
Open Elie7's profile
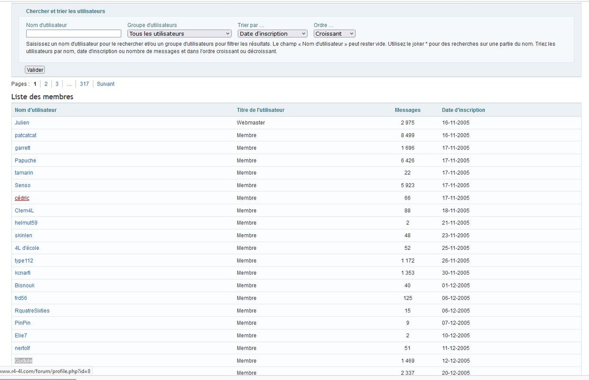click(21, 336)
